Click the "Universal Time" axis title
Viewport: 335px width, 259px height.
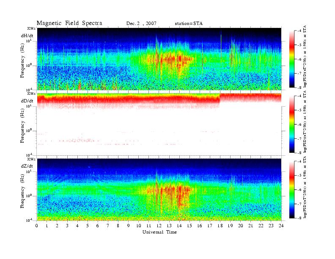pos(159,232)
